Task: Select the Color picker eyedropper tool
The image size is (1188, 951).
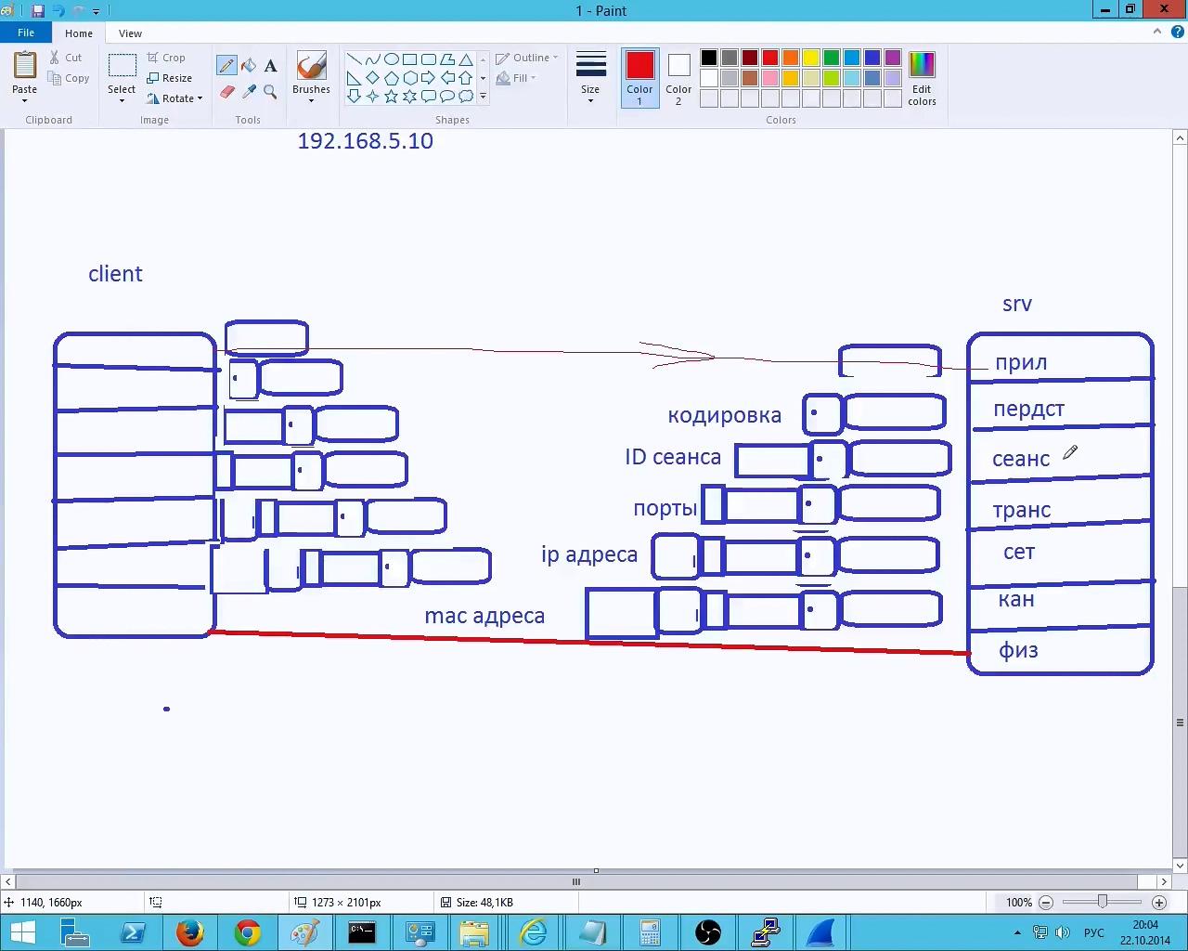Action: click(249, 92)
